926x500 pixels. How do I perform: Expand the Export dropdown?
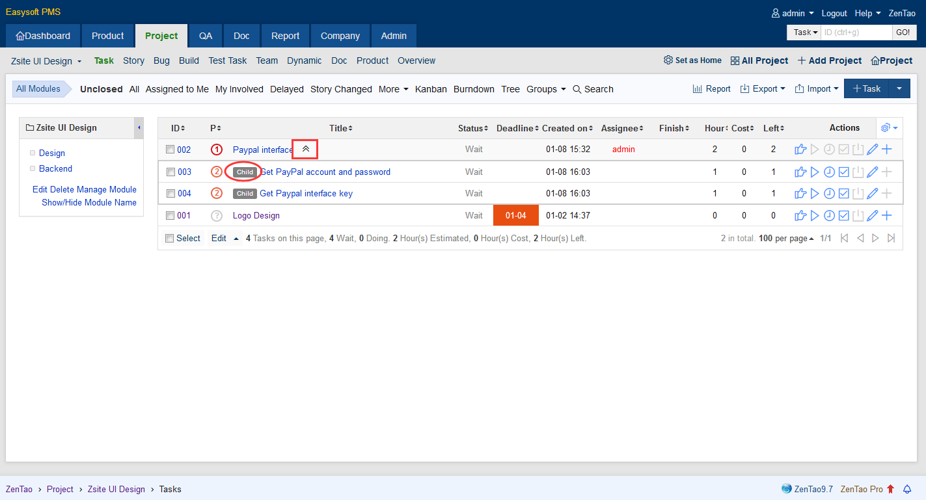[x=763, y=89]
